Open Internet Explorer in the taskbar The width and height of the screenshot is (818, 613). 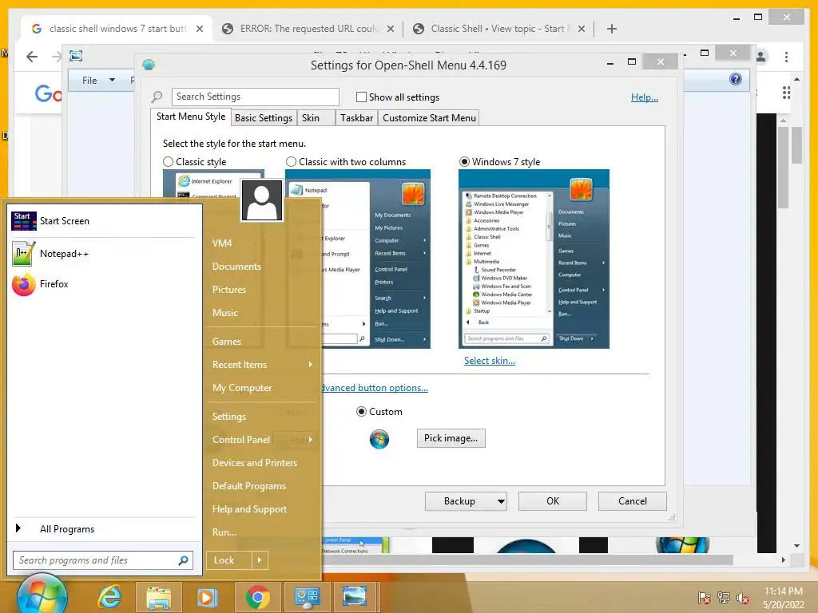coord(109,597)
